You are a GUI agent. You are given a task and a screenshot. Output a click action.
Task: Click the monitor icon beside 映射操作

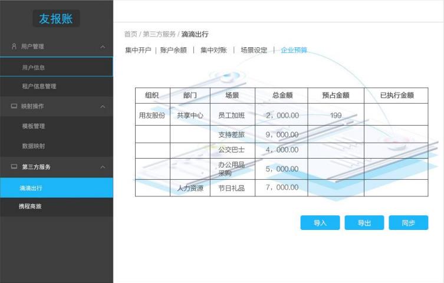tap(14, 106)
